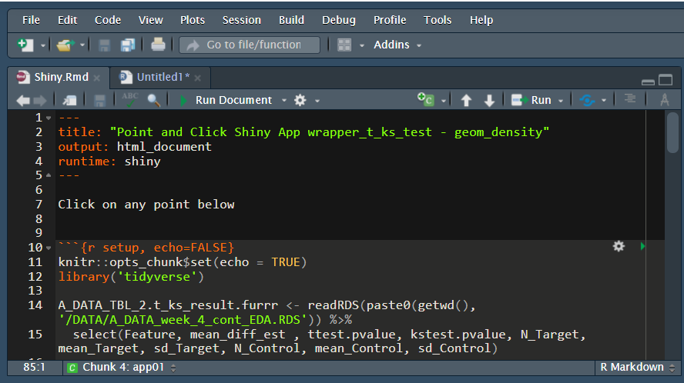684x383 pixels.
Task: Click the Insert Chunk icon
Action: [x=425, y=100]
